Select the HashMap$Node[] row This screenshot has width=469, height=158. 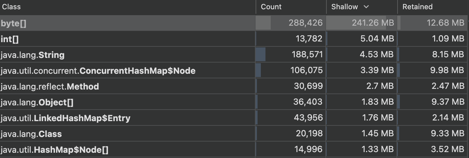coord(54,150)
